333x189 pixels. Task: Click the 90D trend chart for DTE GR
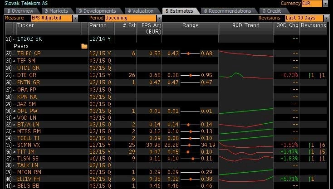tap(246, 75)
